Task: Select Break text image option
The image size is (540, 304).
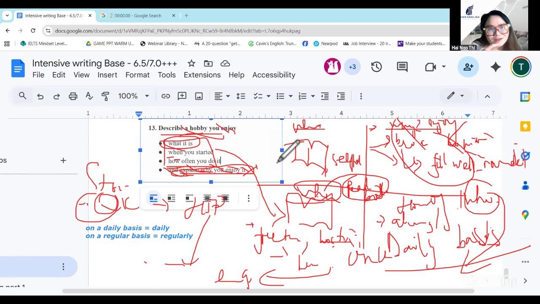Action: click(x=189, y=198)
